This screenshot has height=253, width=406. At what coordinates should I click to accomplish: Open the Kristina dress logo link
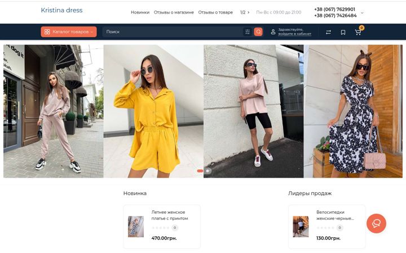click(x=61, y=10)
